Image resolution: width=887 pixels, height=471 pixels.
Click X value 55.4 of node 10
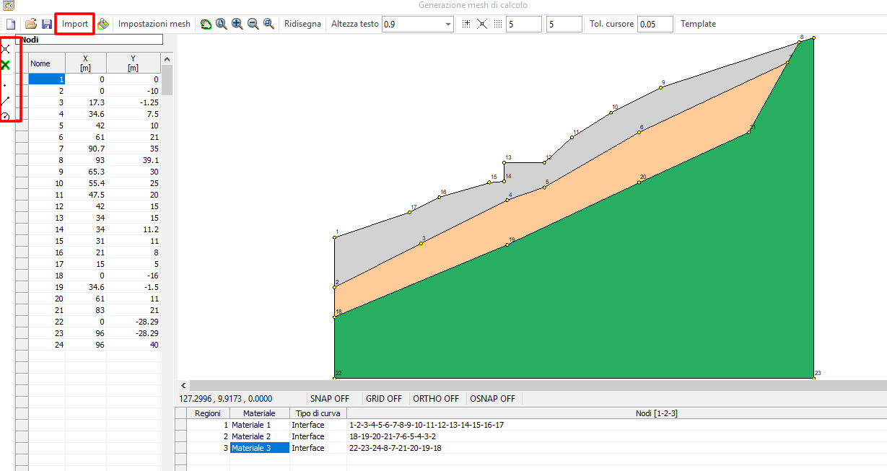(x=85, y=183)
